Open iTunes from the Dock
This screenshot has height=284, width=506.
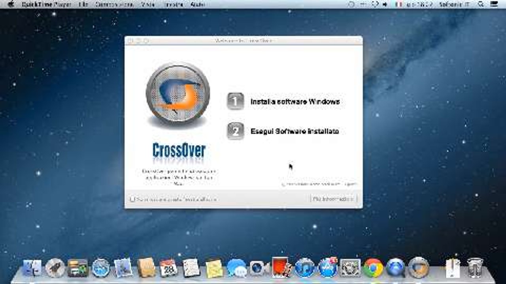click(x=304, y=268)
